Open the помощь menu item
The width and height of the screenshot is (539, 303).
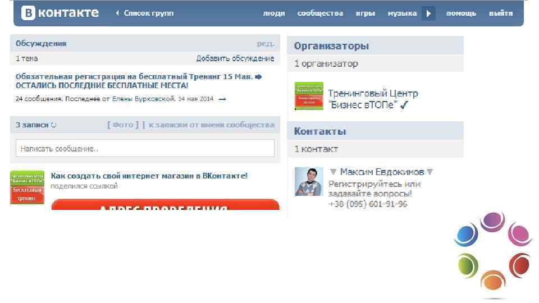[x=461, y=13]
